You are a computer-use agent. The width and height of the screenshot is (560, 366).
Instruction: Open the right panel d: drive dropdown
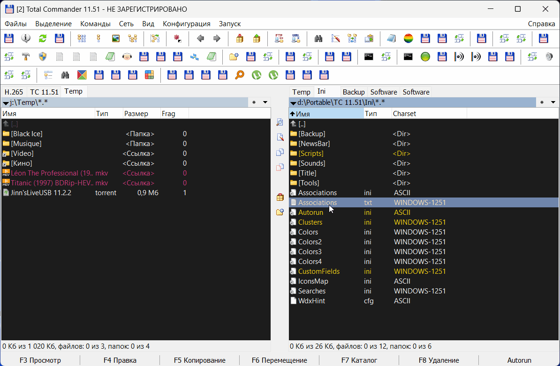tap(293, 102)
